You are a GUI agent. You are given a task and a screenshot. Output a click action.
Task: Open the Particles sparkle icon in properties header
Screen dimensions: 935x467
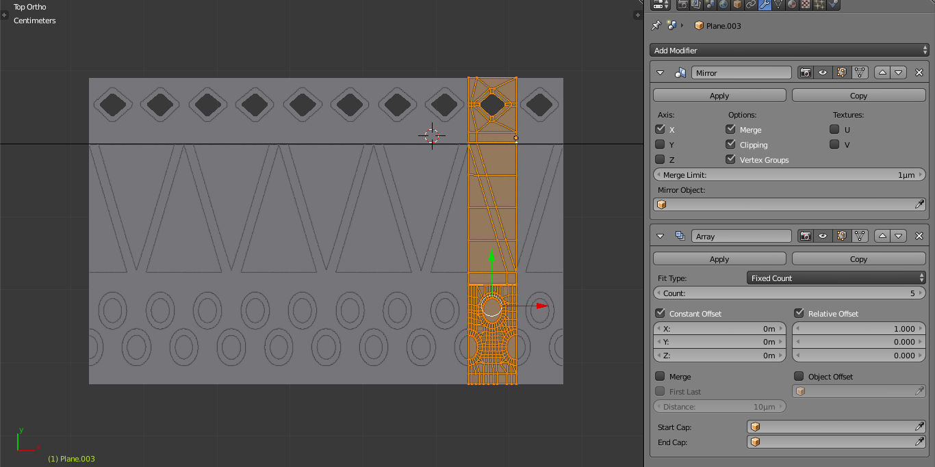pyautogui.click(x=818, y=5)
